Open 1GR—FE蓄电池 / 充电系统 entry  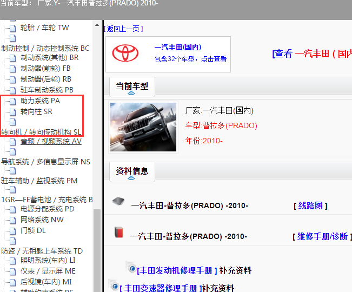[x=47, y=200]
